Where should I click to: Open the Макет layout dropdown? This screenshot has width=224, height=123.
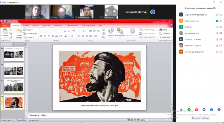[x=28, y=30]
